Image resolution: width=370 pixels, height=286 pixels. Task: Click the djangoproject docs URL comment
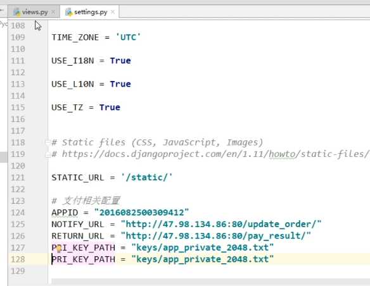(x=210, y=154)
